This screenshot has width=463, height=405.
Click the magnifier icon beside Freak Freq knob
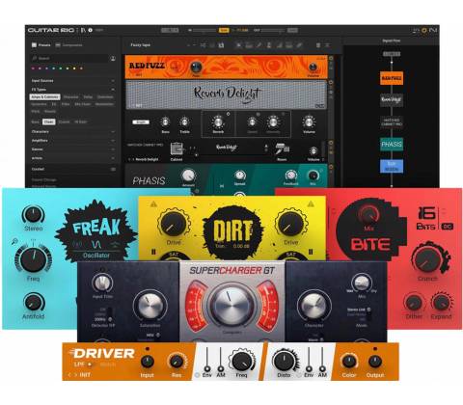point(14,241)
